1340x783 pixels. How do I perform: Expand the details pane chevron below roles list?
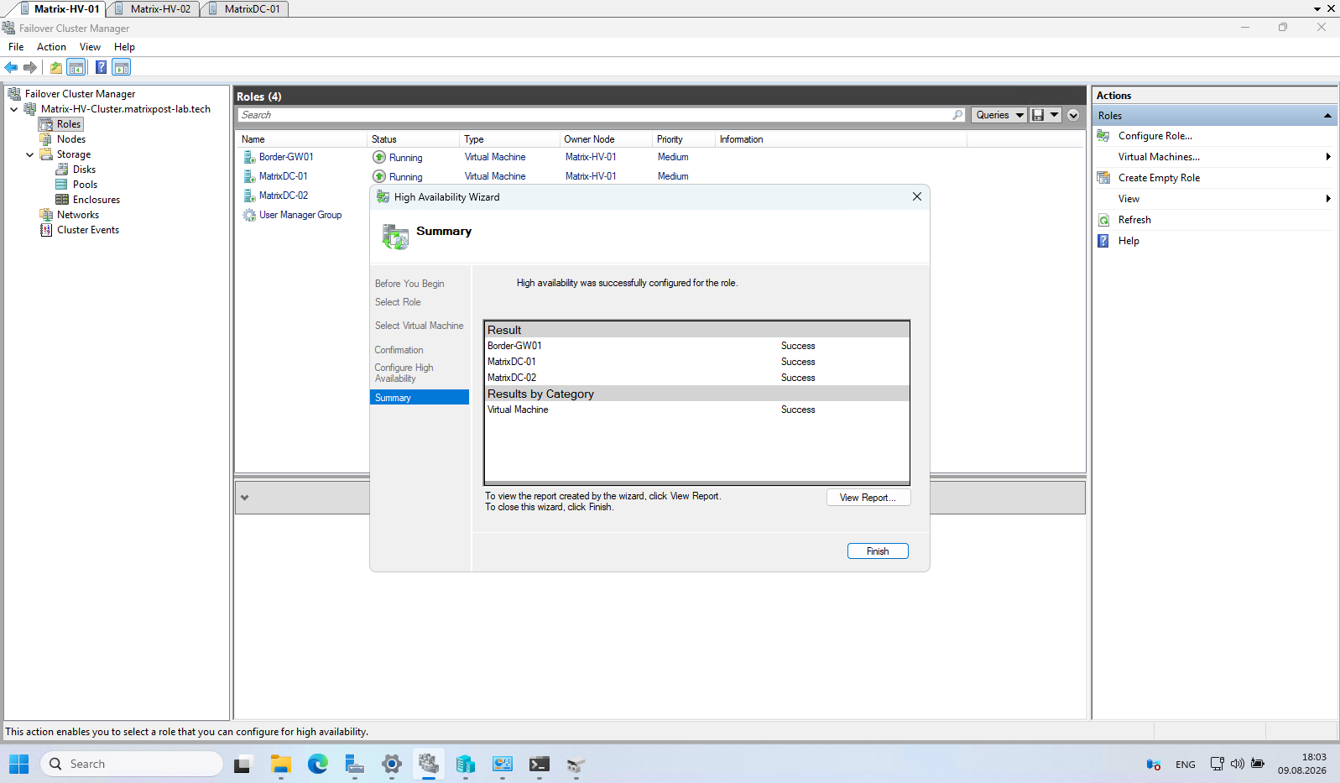tap(244, 498)
